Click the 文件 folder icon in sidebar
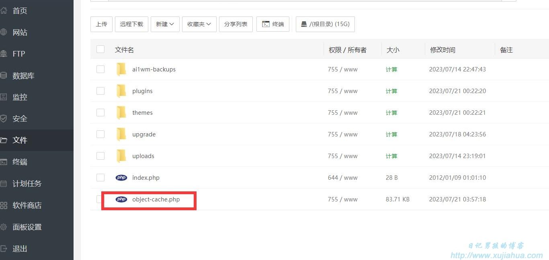This screenshot has width=549, height=260. click(4, 140)
